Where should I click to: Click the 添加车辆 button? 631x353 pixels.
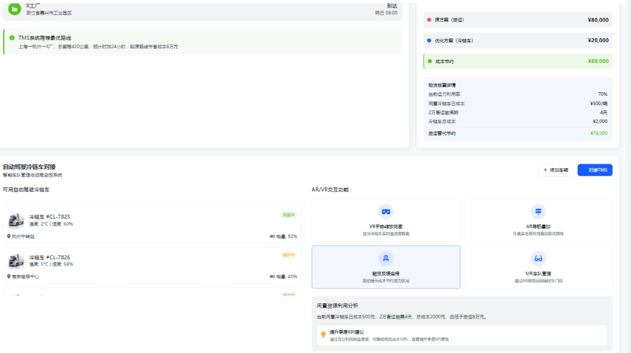[556, 170]
